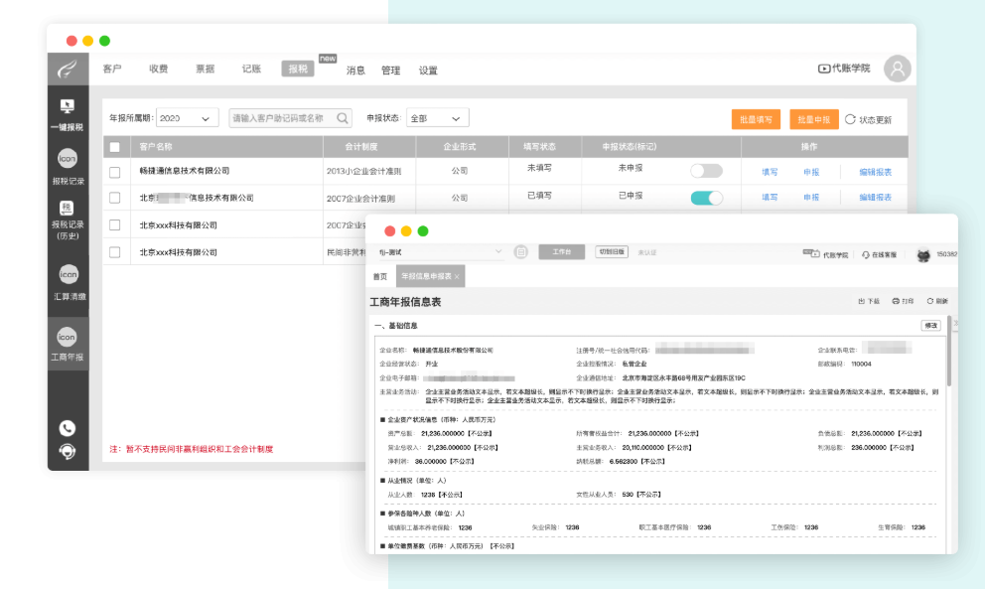Click the phone icon in sidebar
This screenshot has height=589, width=985.
click(67, 428)
